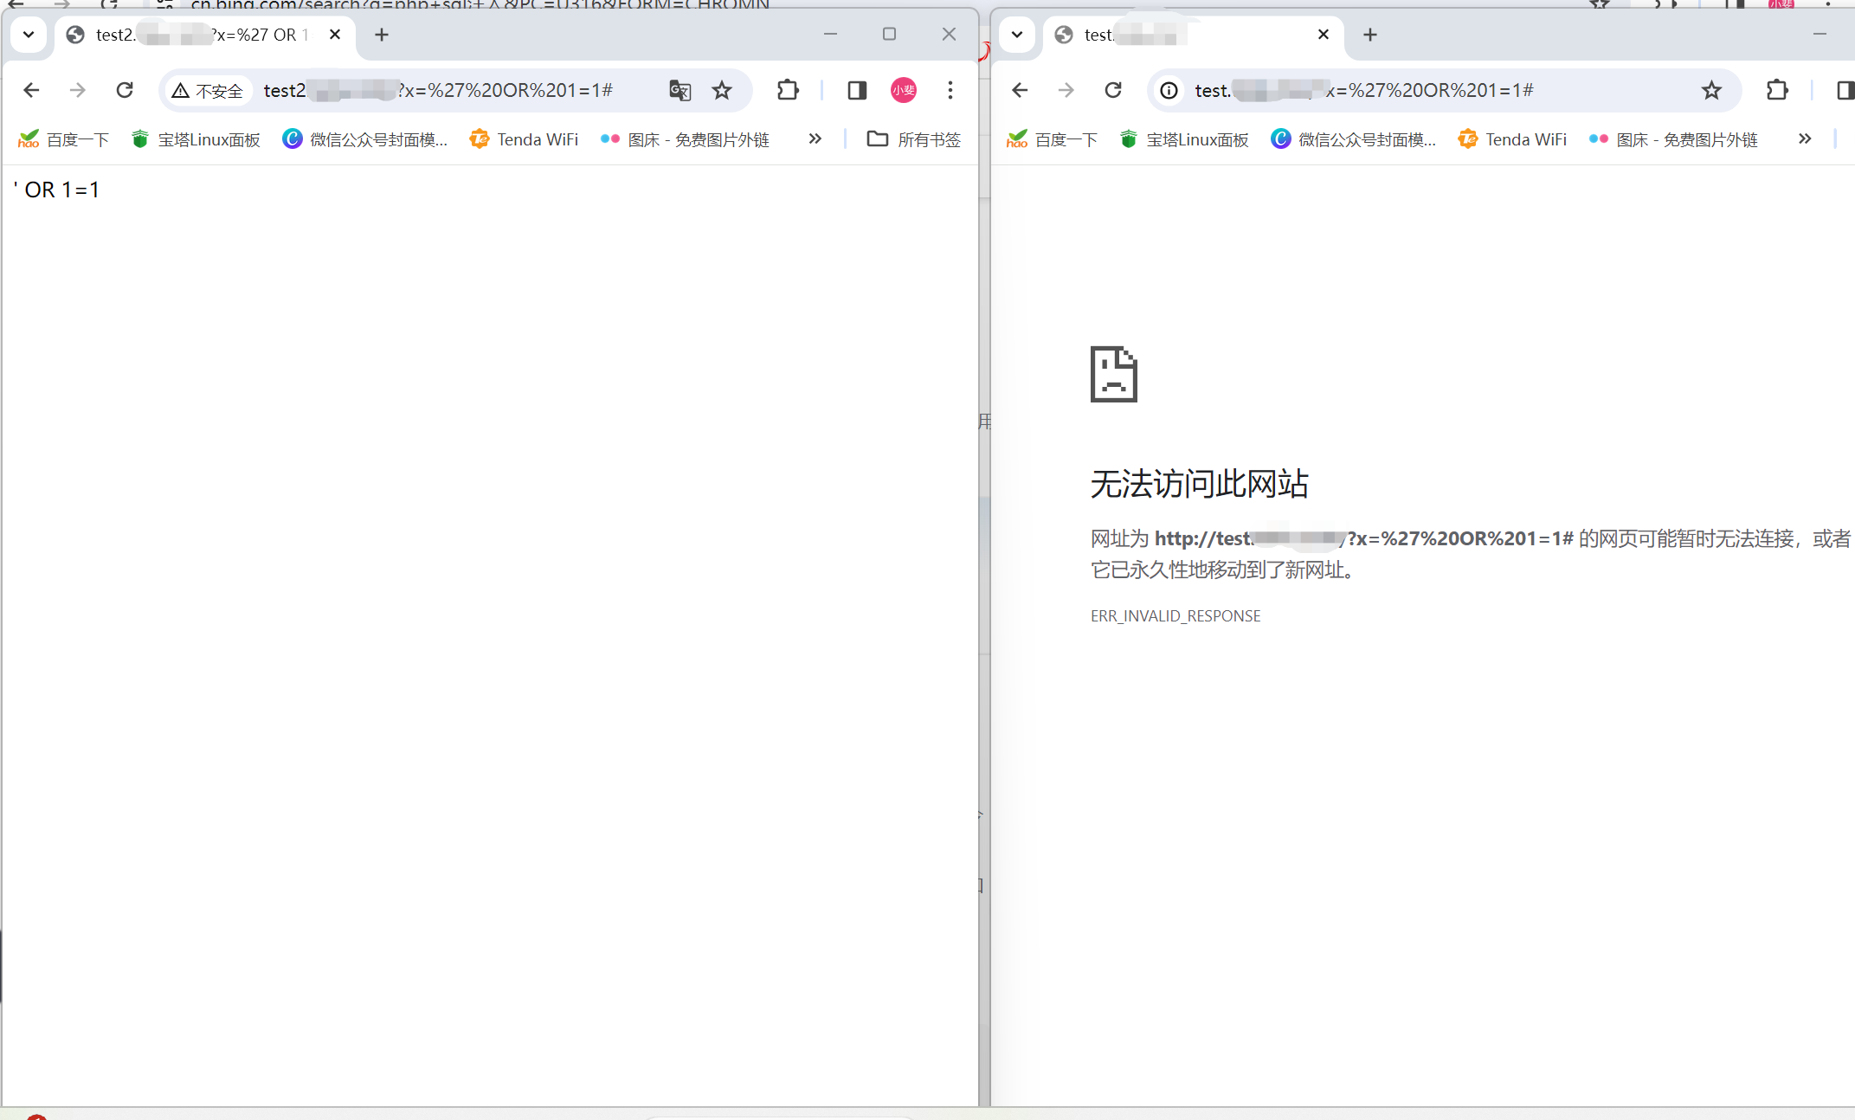
Task: Click the sad page error icon
Action: pos(1114,374)
